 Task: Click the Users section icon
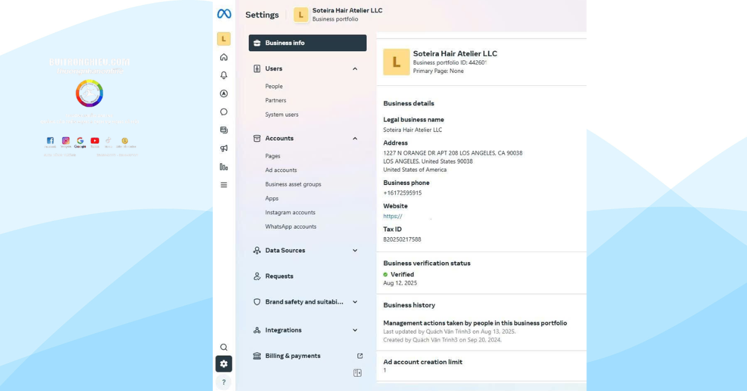[x=257, y=68]
